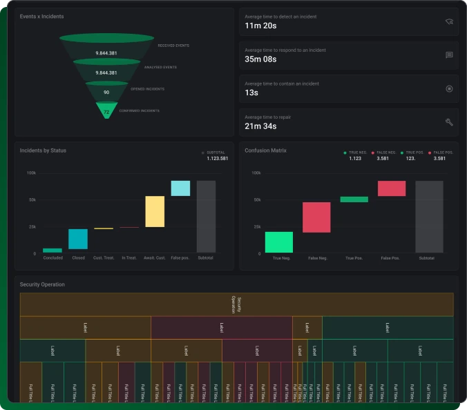Select the Opened Incidents funnel layer 90
Viewport: 467px width, 410px height.
(106, 92)
